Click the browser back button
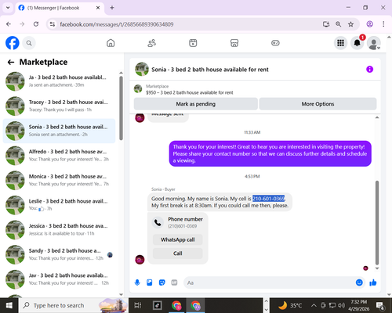Screen dimensions: 392x313 click(x=9, y=24)
